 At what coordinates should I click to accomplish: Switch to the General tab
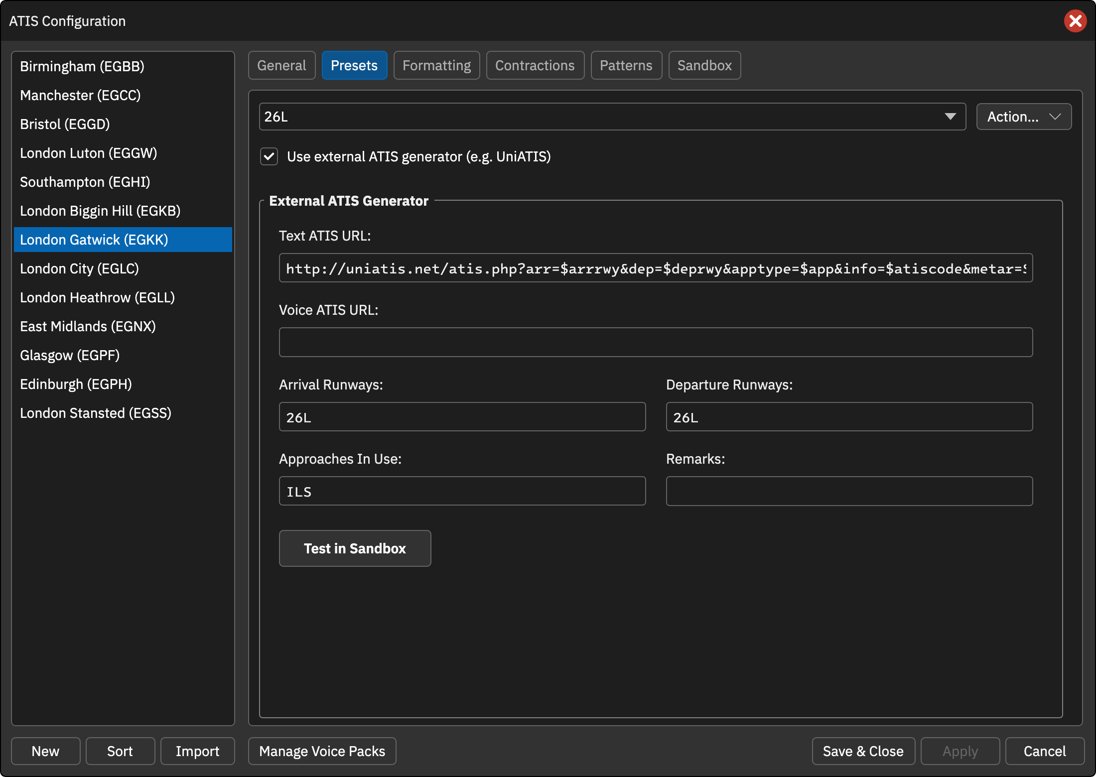pos(281,65)
